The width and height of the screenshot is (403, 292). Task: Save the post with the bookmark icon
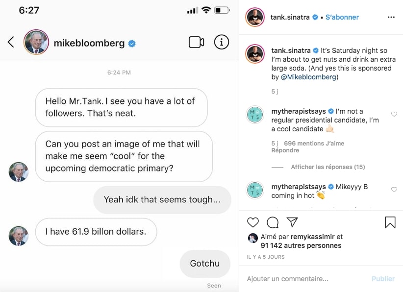390,223
